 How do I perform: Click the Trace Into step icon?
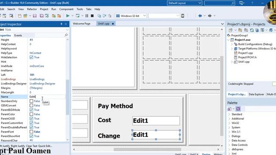point(104,16)
